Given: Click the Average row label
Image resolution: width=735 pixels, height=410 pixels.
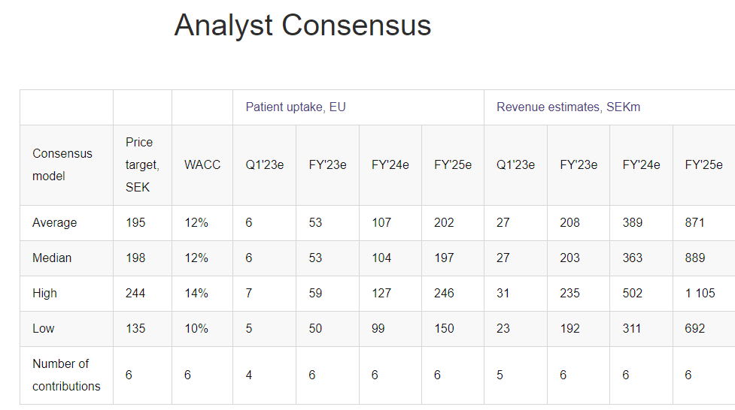Looking at the screenshot, I should pos(54,223).
